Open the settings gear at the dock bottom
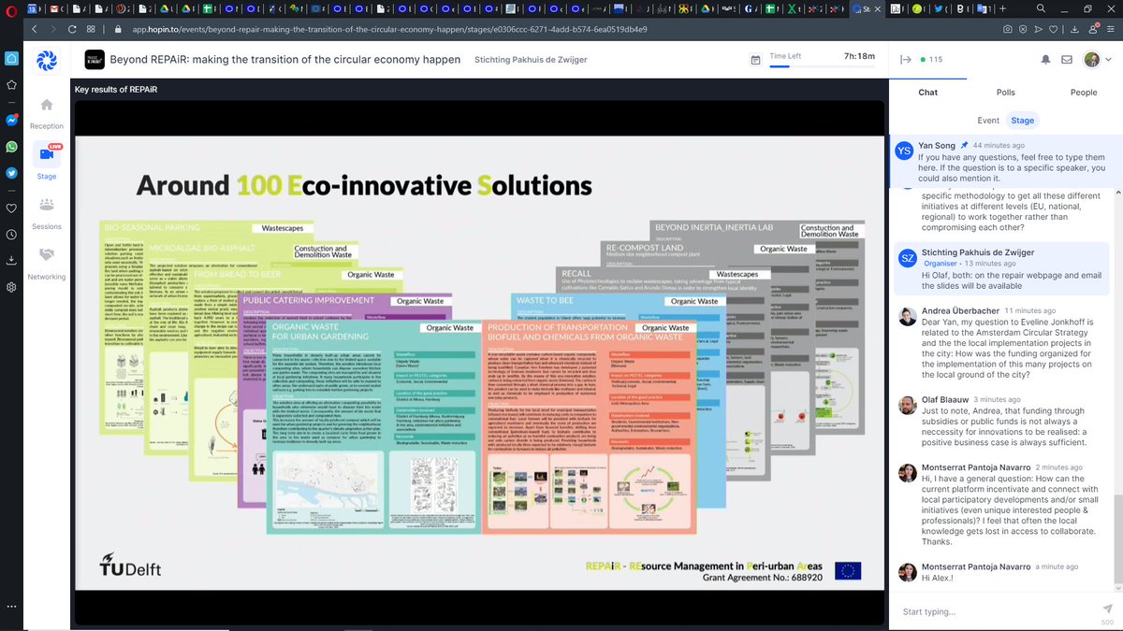This screenshot has width=1123, height=631. [x=11, y=288]
